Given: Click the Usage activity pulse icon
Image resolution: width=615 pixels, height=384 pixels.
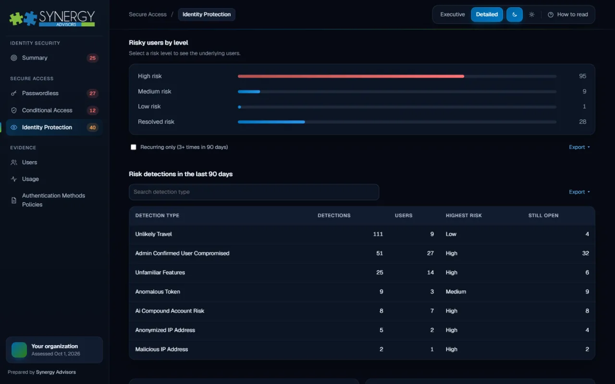Looking at the screenshot, I should coord(14,179).
